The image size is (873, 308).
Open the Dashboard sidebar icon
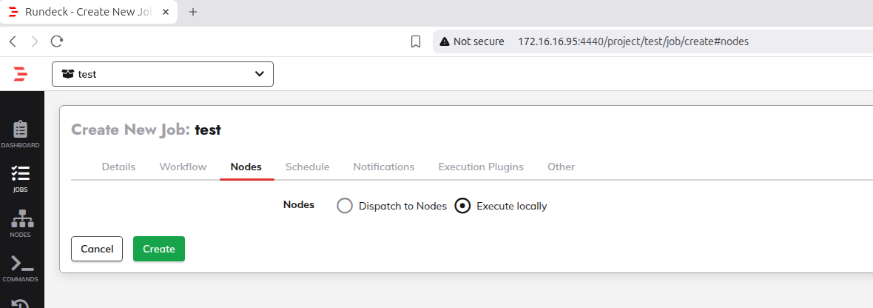21,134
